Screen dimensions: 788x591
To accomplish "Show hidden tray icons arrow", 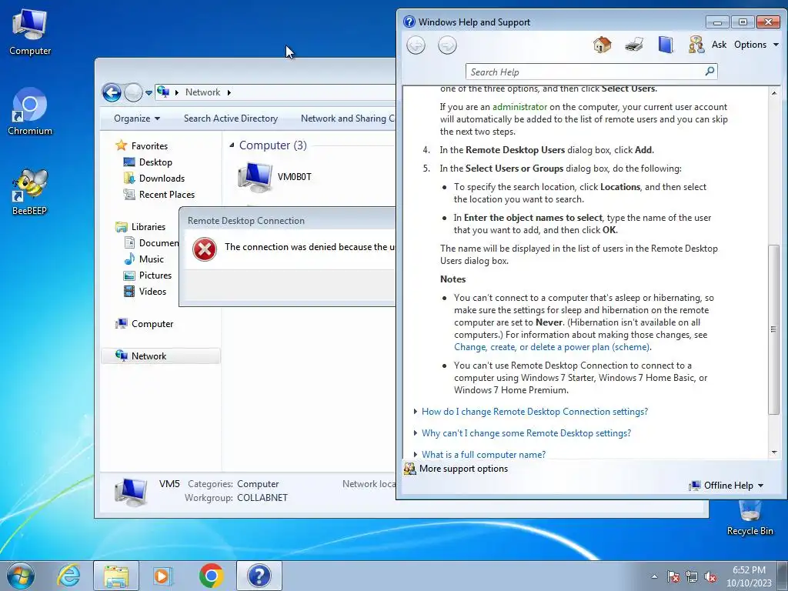I will (654, 576).
